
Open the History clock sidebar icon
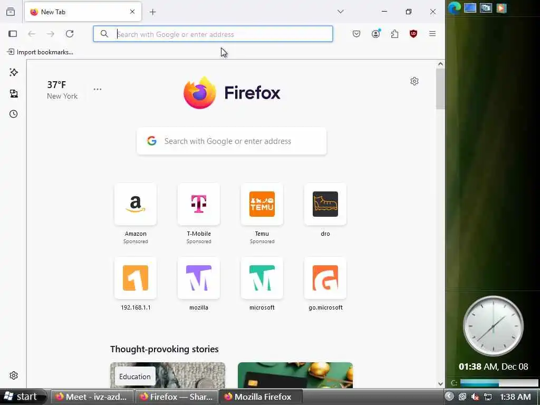click(14, 114)
